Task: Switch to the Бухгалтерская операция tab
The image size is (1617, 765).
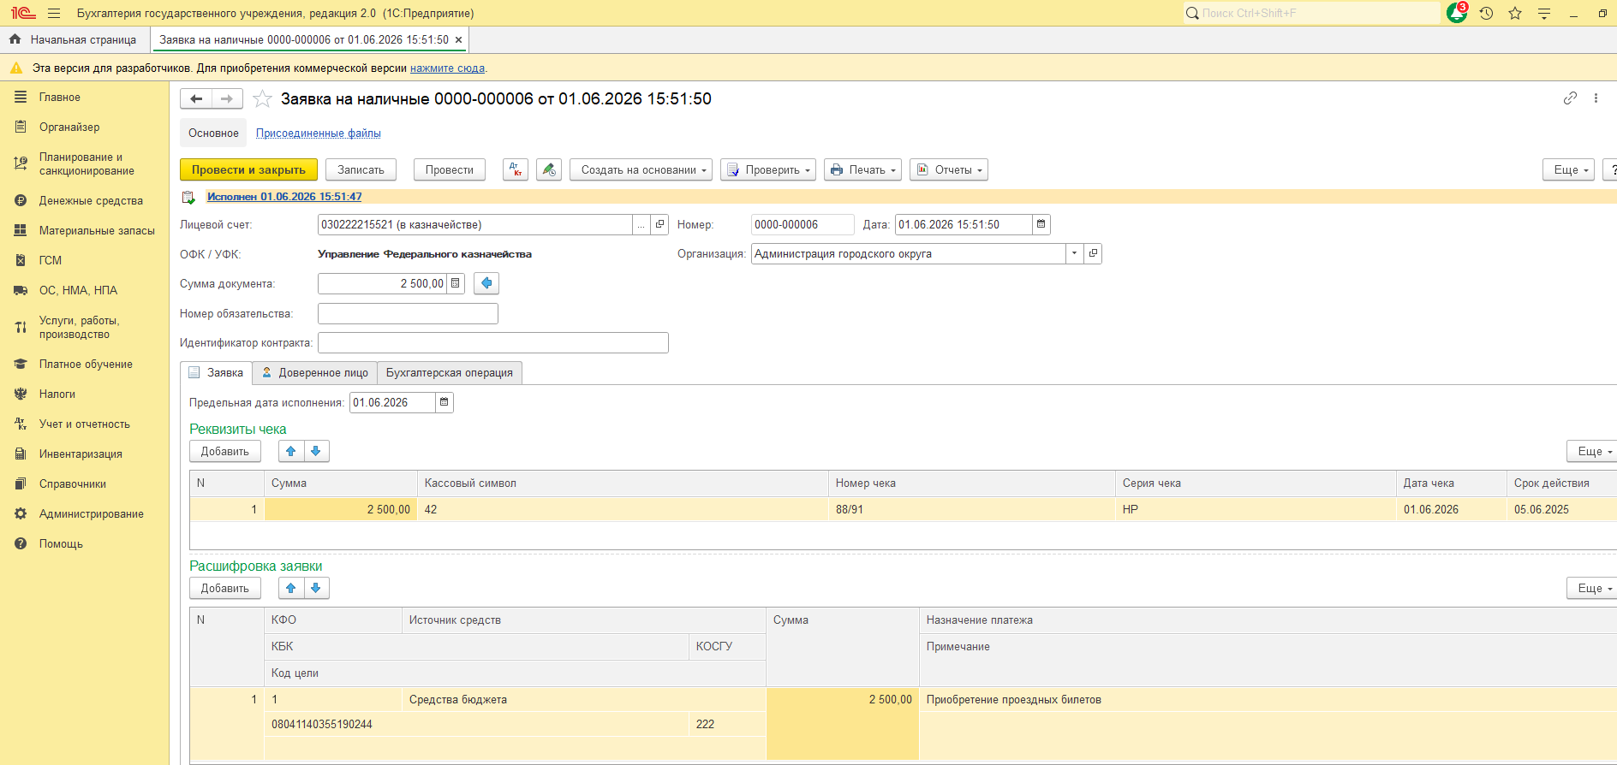Action: pos(450,373)
